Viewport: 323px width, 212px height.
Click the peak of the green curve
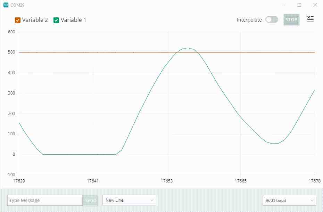coord(188,48)
